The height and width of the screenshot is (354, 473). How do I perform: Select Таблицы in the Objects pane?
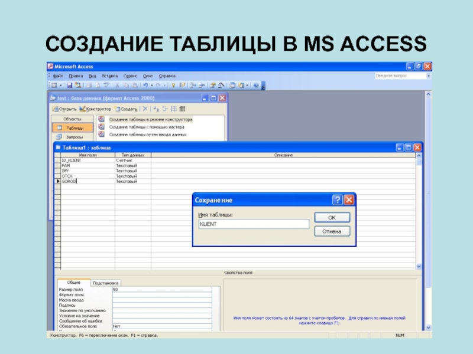(x=73, y=128)
